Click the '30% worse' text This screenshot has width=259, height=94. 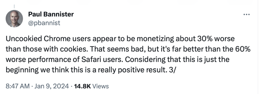pyautogui.click(x=216, y=39)
